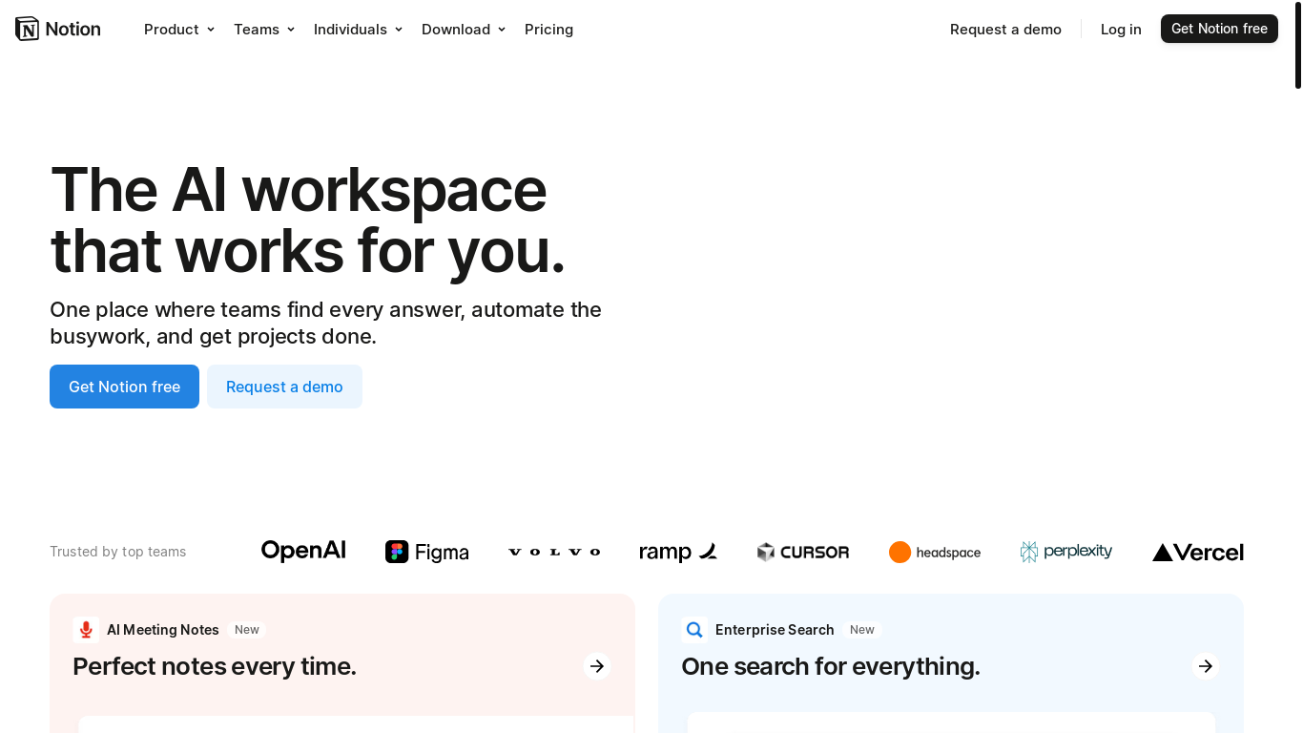Open Enterprise Search via arrow button
This screenshot has width=1303, height=733.
click(x=1206, y=666)
